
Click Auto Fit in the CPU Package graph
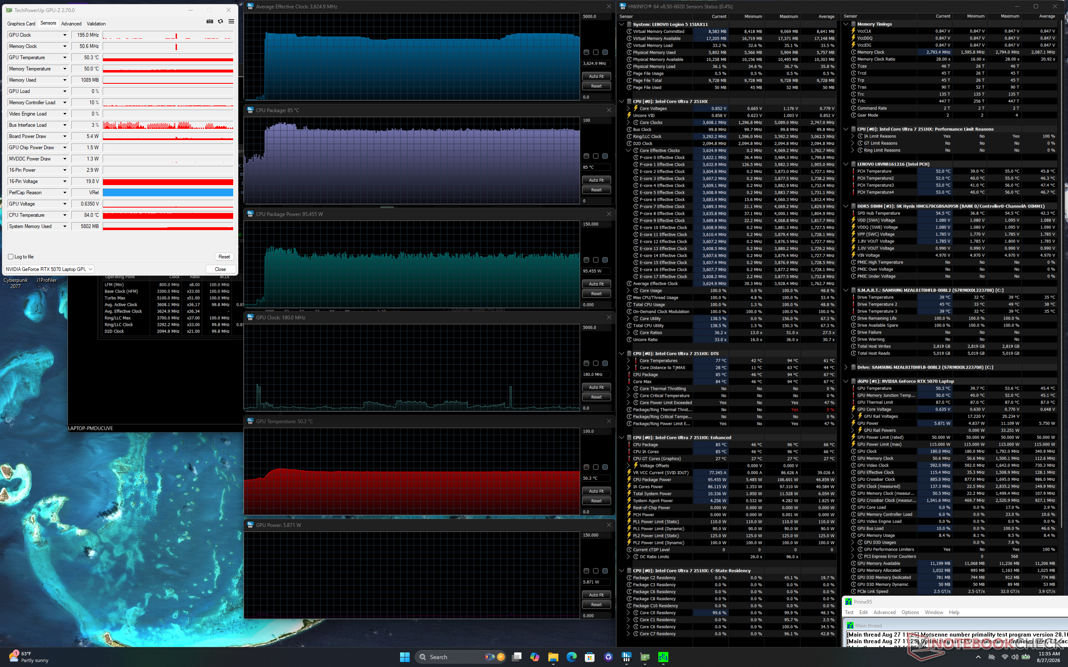pos(596,180)
